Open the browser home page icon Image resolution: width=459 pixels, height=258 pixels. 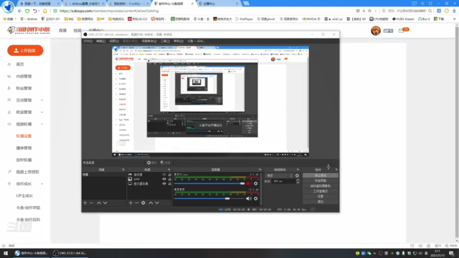pos(45,11)
